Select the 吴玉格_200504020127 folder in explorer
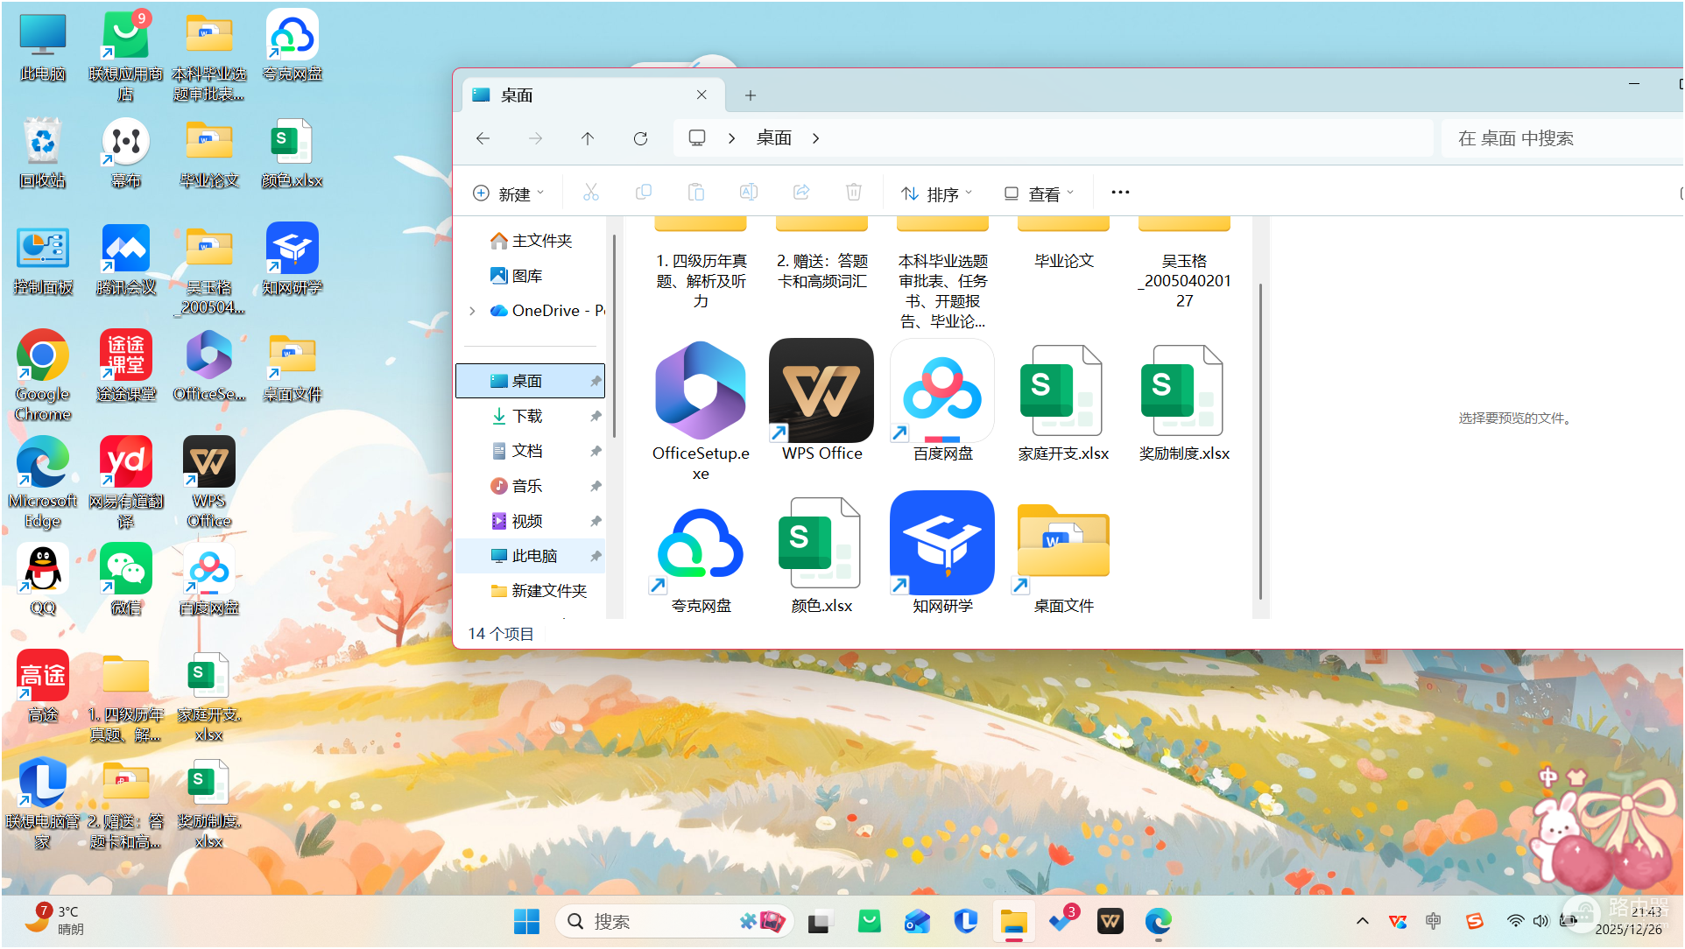This screenshot has height=949, width=1685. 1184,263
